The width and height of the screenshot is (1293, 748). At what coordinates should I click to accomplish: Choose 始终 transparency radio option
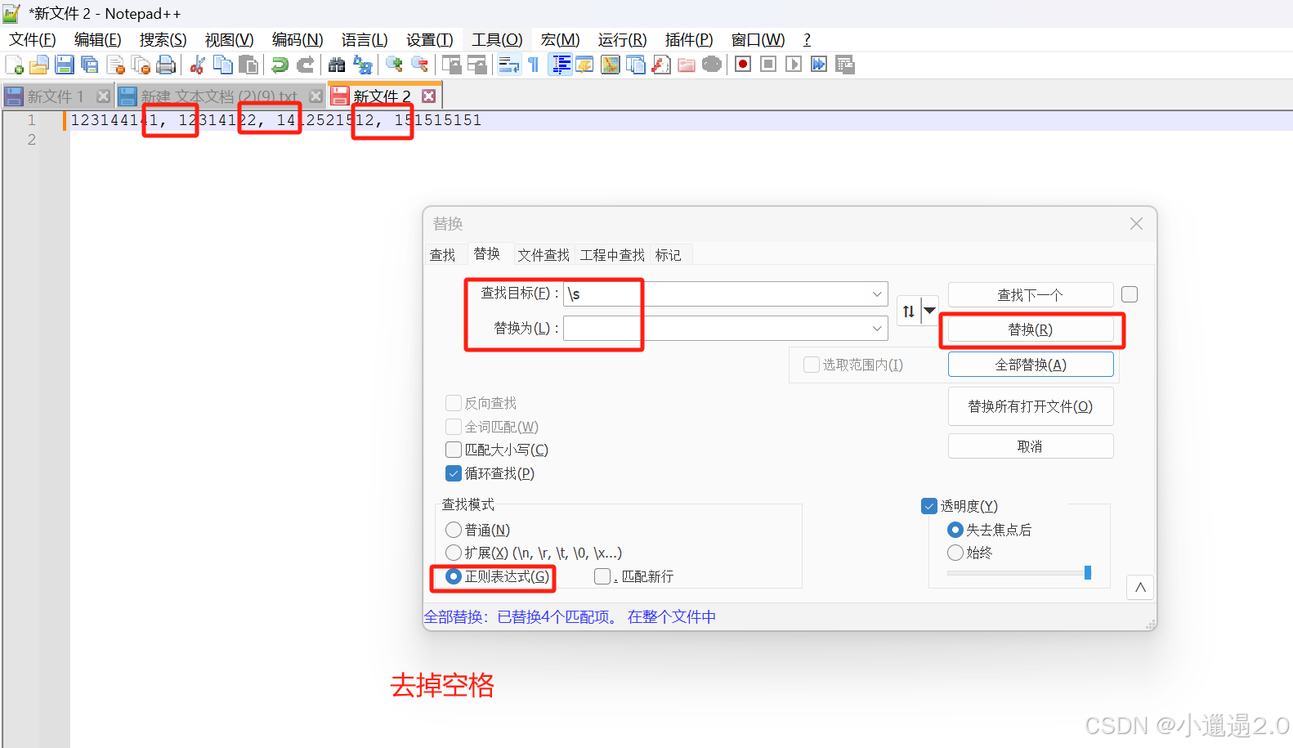[x=955, y=553]
